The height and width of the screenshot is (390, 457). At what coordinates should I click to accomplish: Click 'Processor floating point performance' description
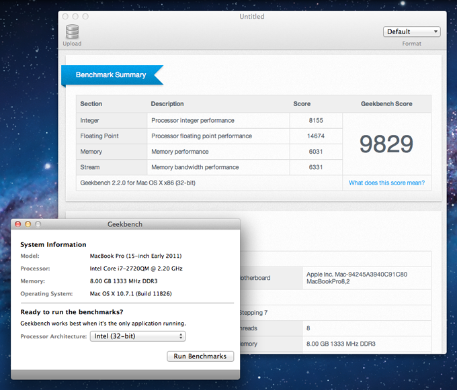(x=202, y=136)
